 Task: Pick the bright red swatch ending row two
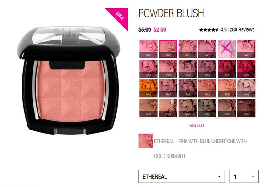tap(247, 69)
